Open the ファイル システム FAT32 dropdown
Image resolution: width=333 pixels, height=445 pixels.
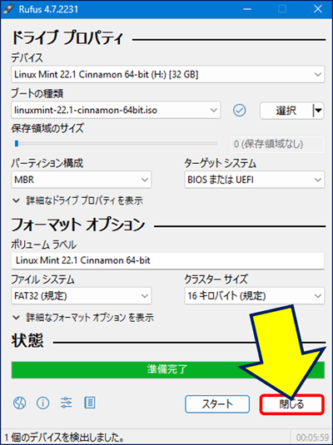82,296
